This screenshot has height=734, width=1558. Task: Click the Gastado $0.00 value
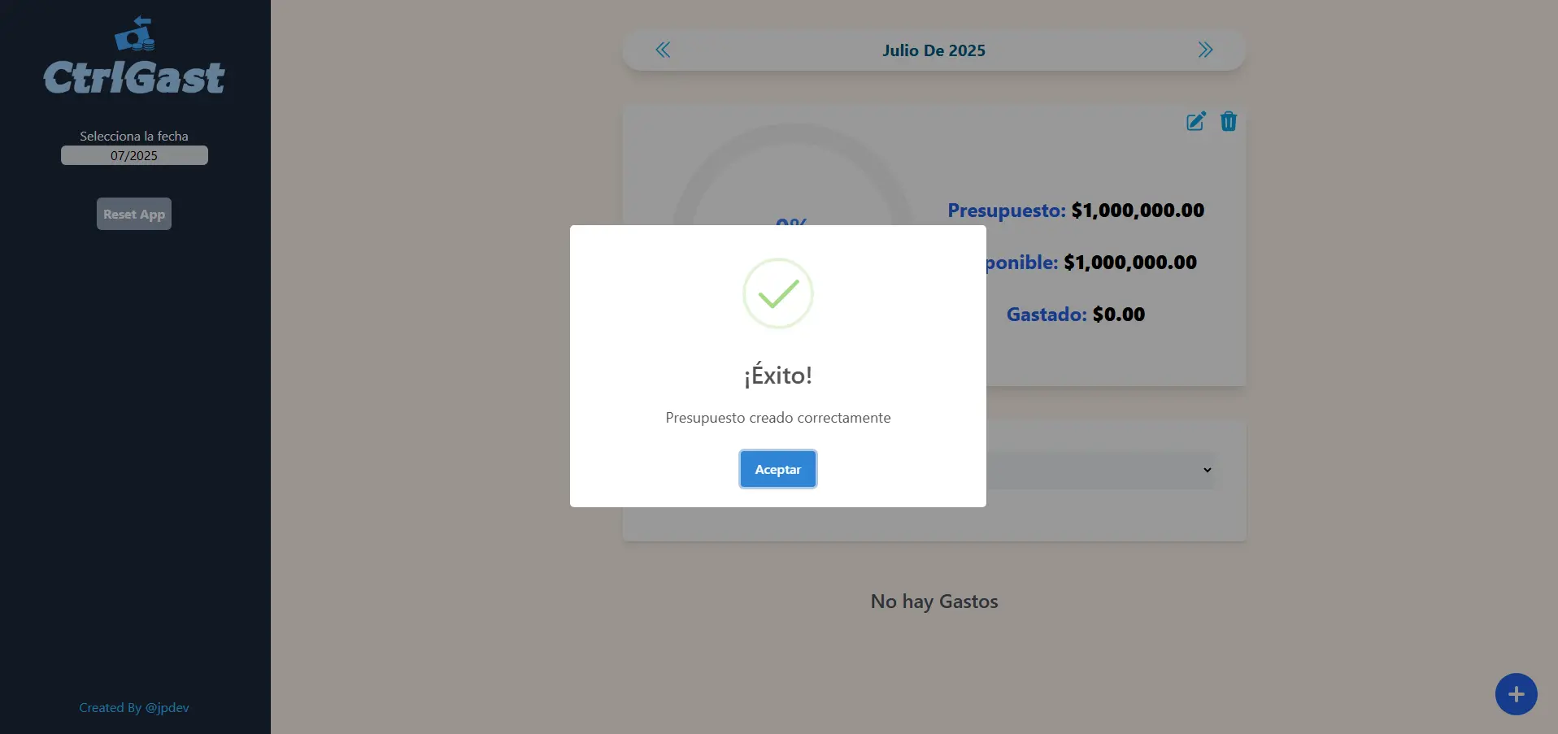1118,315
